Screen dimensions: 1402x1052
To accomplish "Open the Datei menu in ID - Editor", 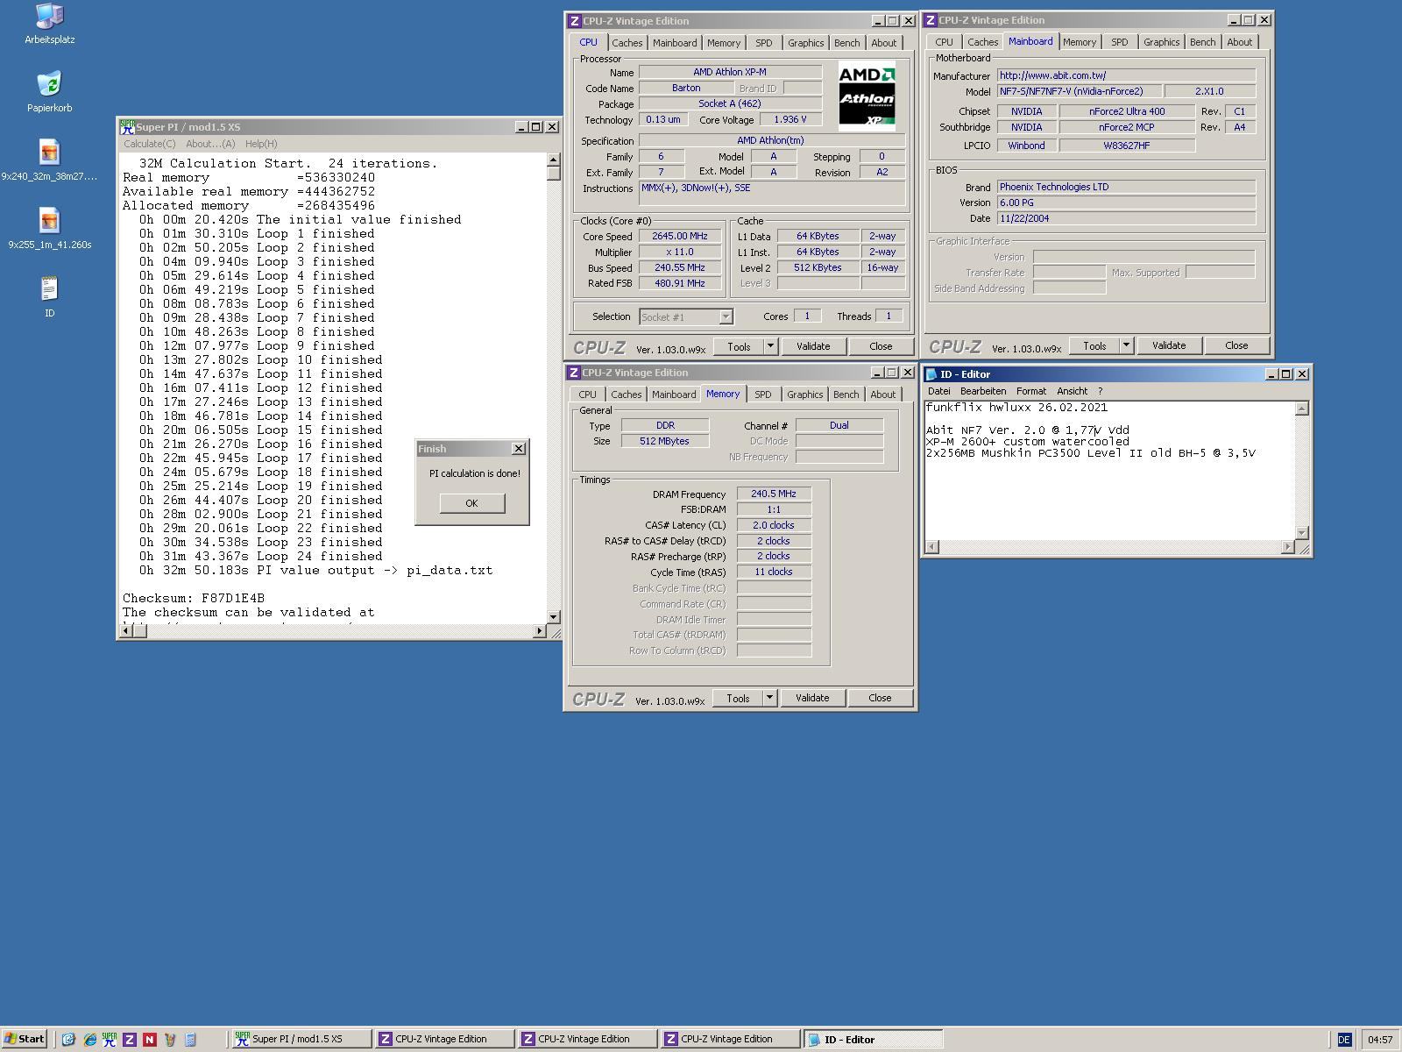I will click(x=938, y=391).
